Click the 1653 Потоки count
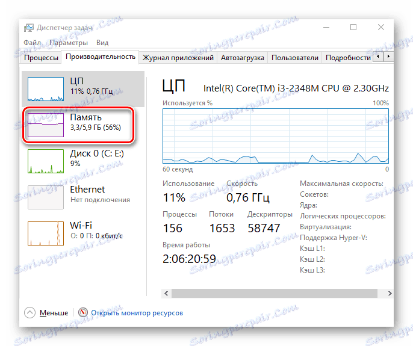Image resolution: width=413 pixels, height=346 pixels. click(x=222, y=228)
